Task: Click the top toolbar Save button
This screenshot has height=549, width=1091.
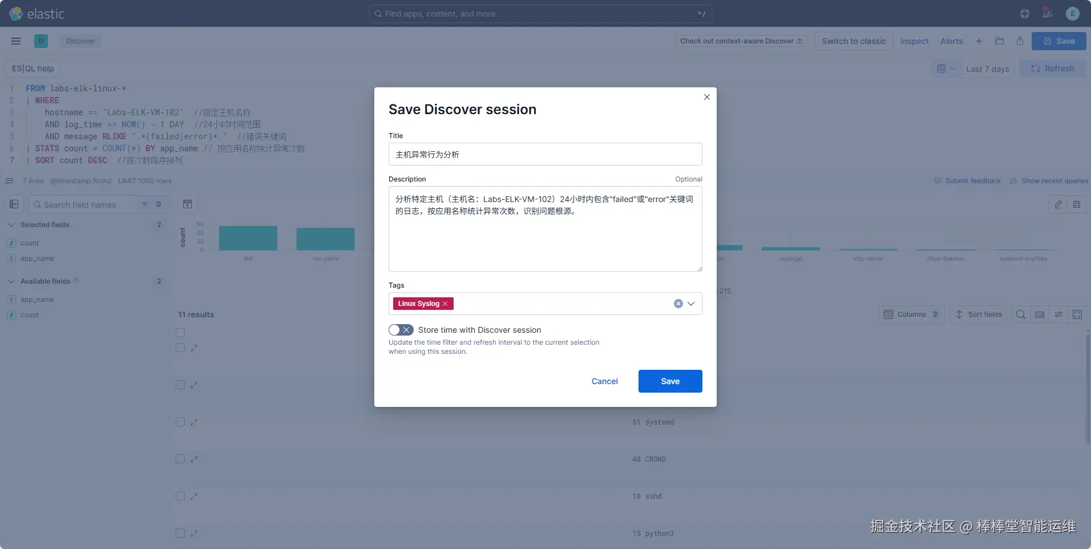Action: pos(1058,41)
